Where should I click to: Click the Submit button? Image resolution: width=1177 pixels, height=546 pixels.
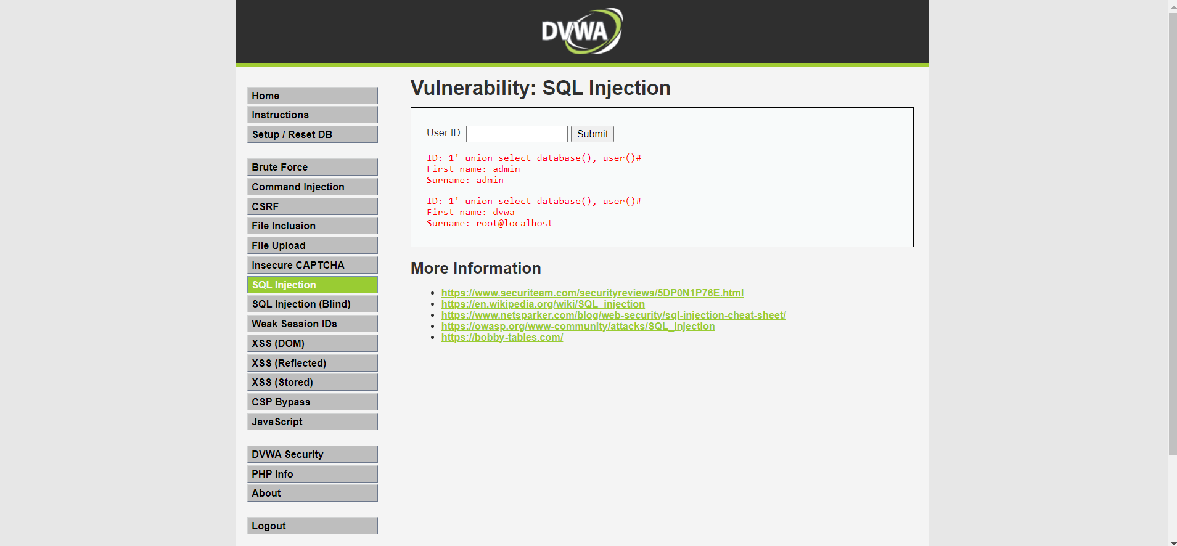pyautogui.click(x=593, y=134)
